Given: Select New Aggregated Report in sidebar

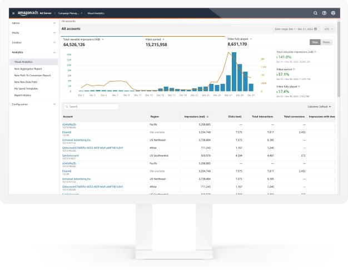Looking at the screenshot, I should [29, 68].
